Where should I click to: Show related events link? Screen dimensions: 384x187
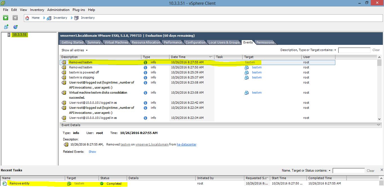[92, 152]
